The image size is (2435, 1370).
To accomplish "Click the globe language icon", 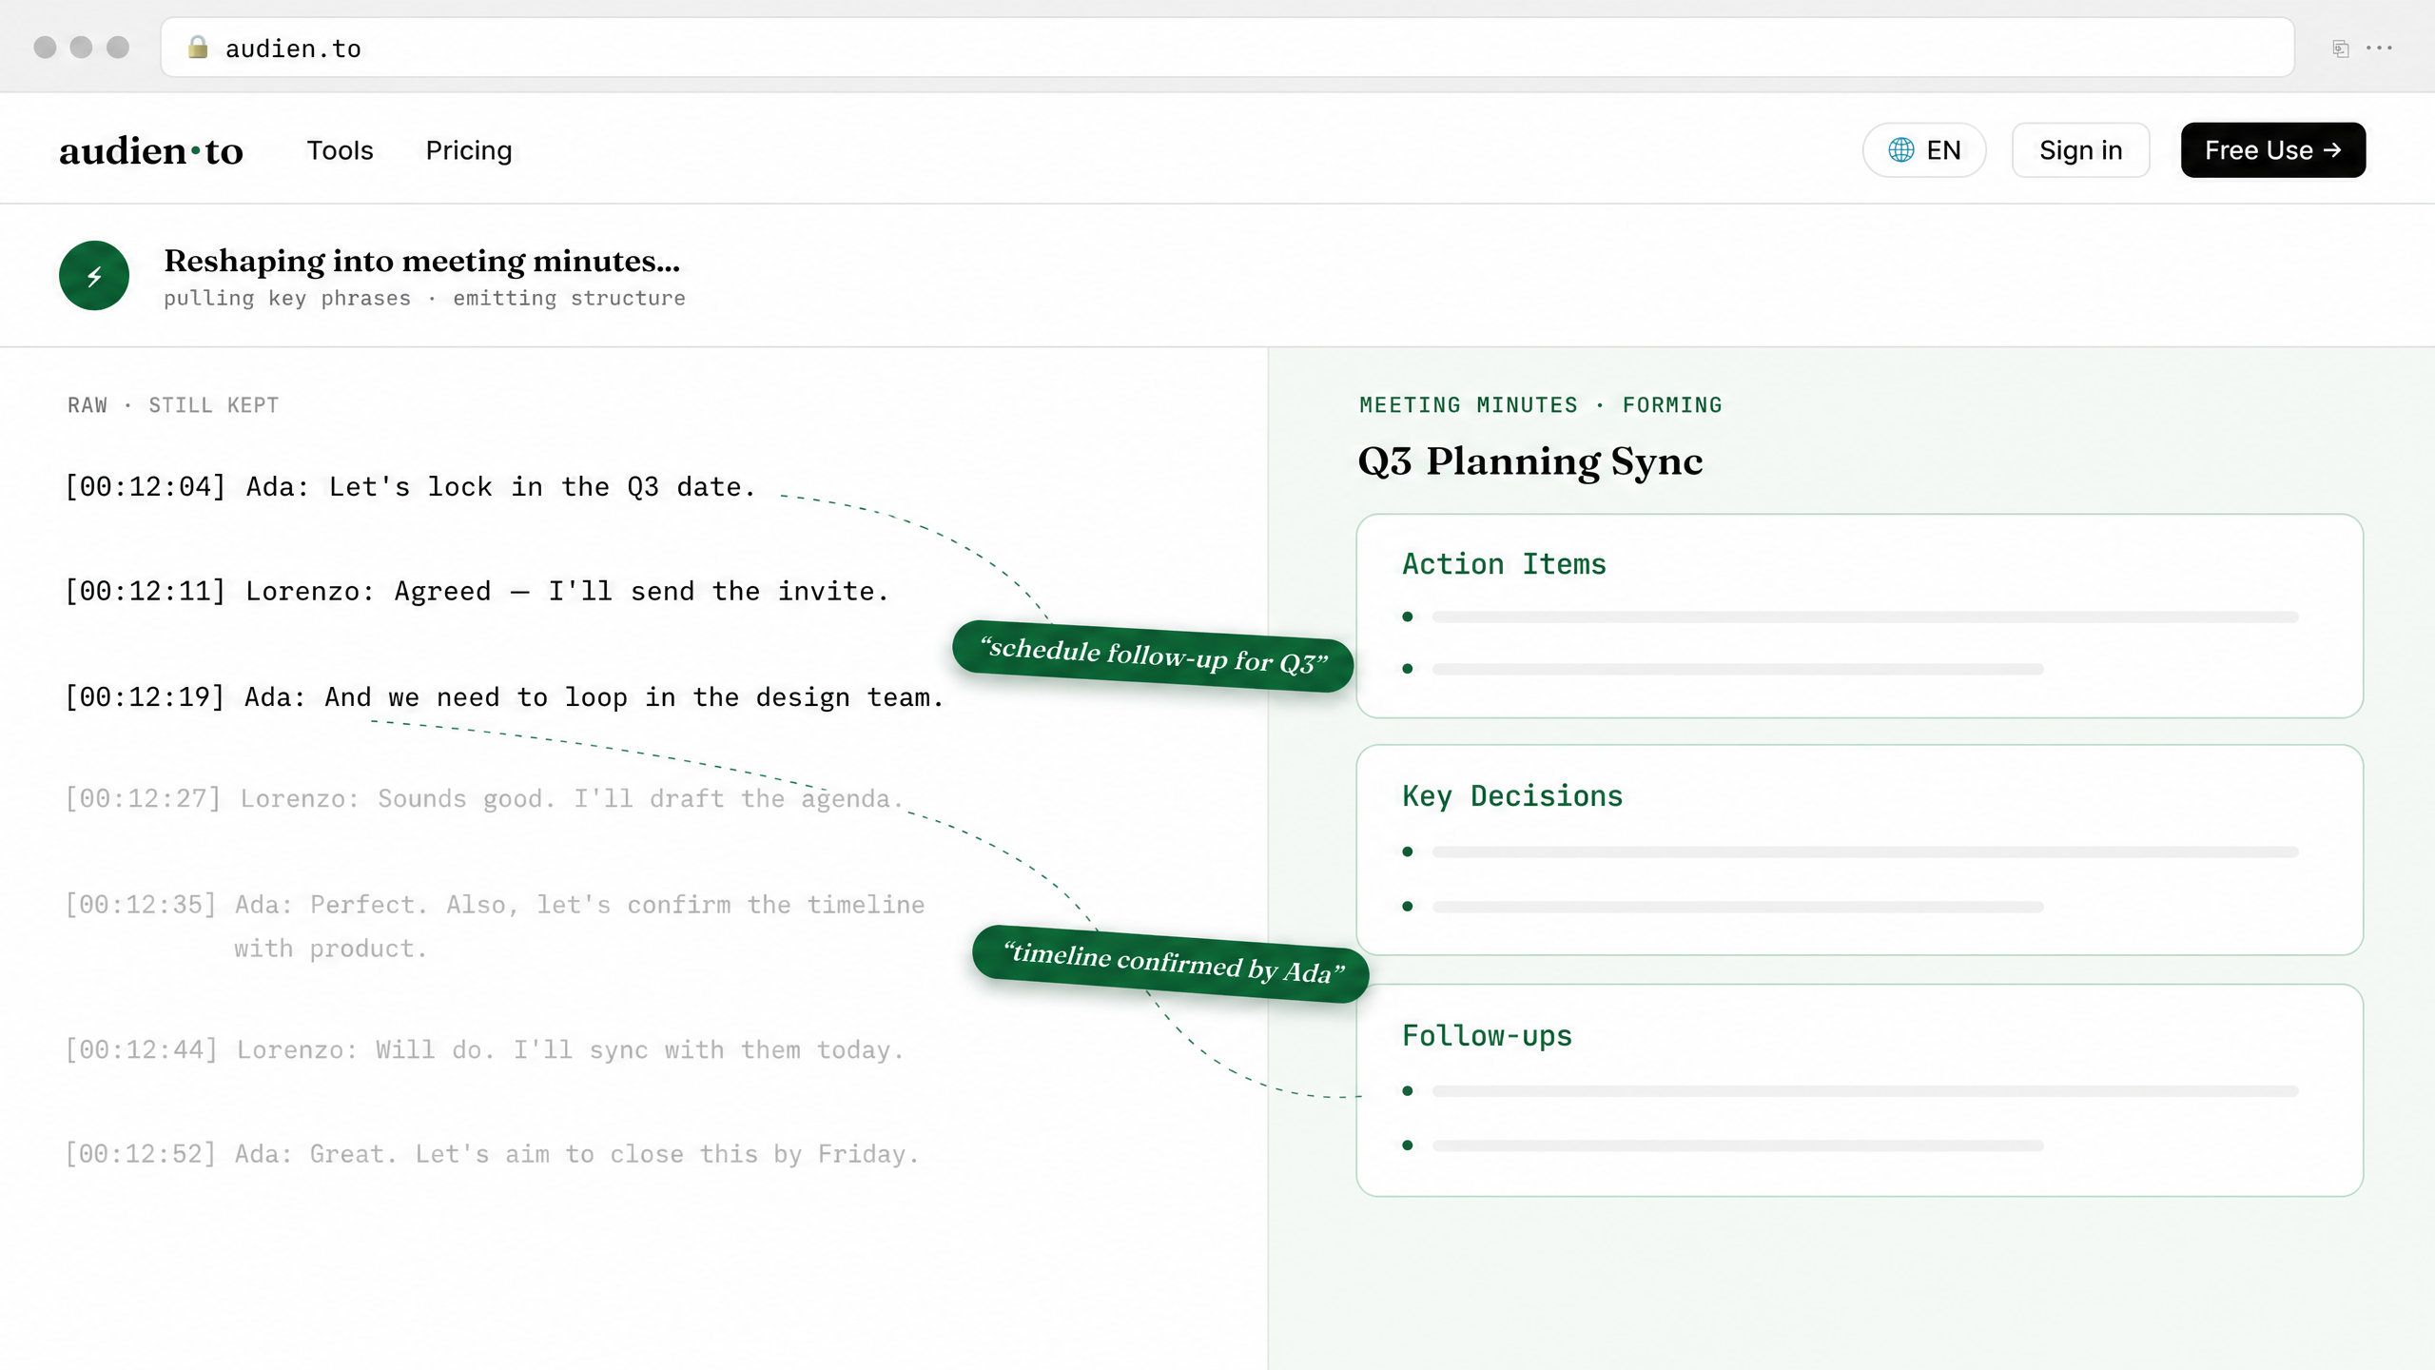I will coord(1900,150).
